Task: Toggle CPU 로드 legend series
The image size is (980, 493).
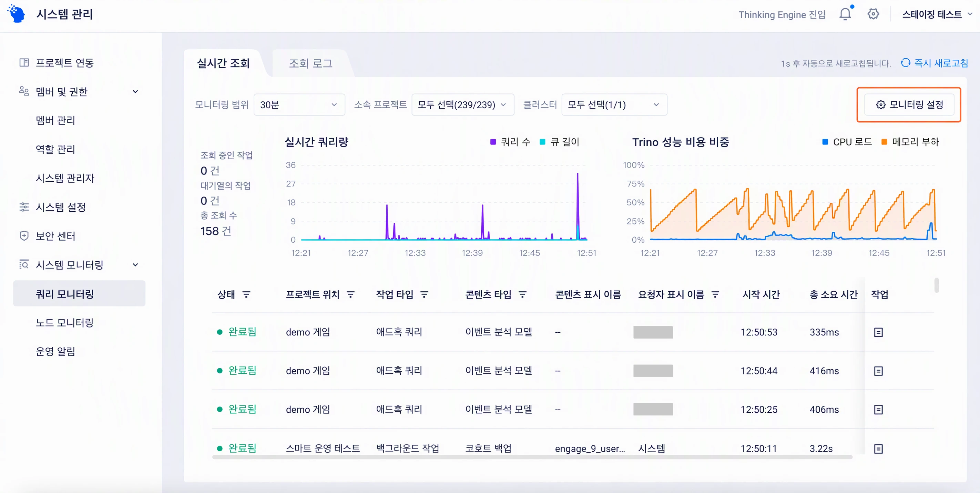Action: click(x=847, y=142)
